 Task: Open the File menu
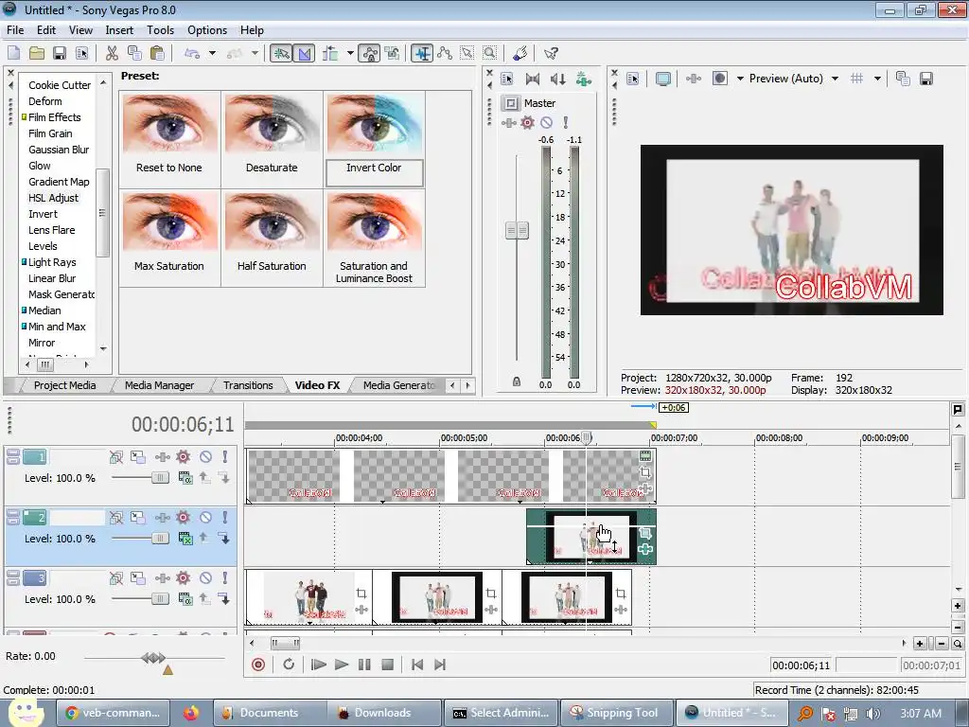[x=15, y=29]
